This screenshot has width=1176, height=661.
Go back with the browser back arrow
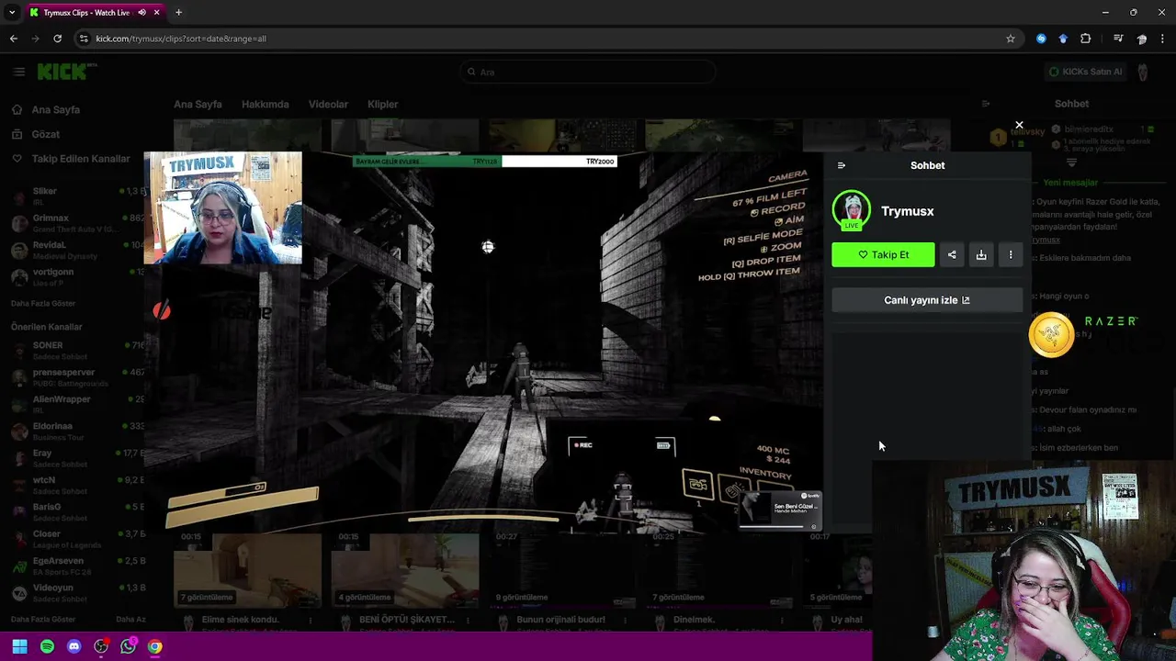pos(13,39)
